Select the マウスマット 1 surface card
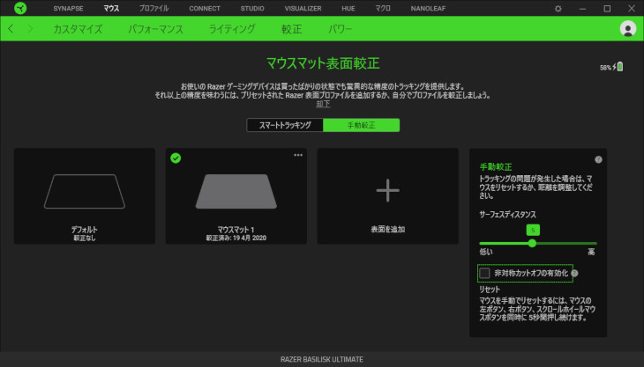 click(x=236, y=196)
